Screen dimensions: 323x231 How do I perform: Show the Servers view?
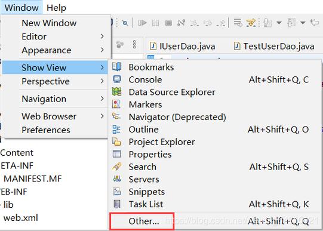(x=215, y=179)
